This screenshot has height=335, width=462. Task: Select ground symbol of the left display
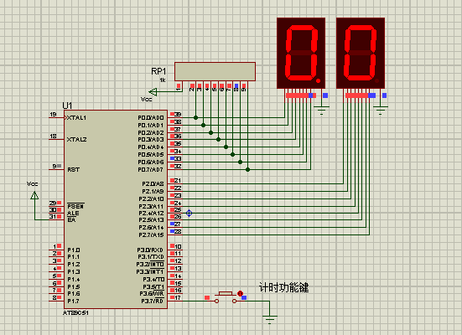[x=321, y=110]
